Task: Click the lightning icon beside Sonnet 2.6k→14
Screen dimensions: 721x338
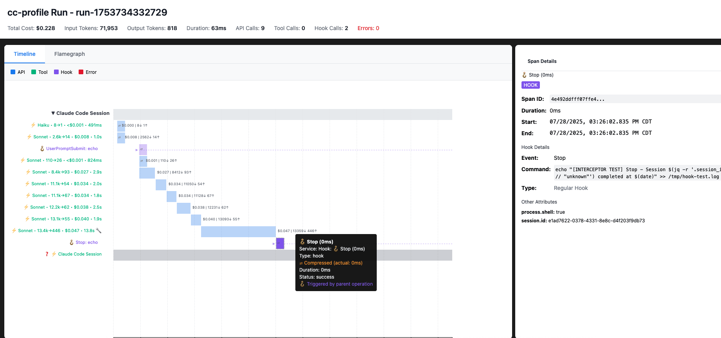Action: [29, 137]
